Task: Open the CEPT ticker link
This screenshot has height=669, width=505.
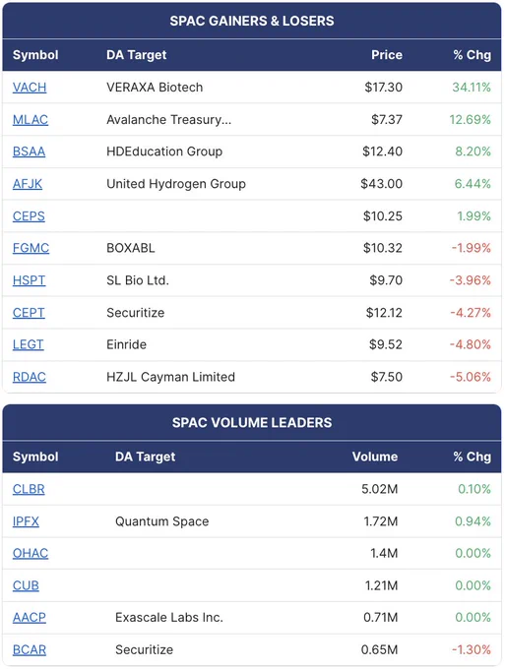Action: coord(29,313)
